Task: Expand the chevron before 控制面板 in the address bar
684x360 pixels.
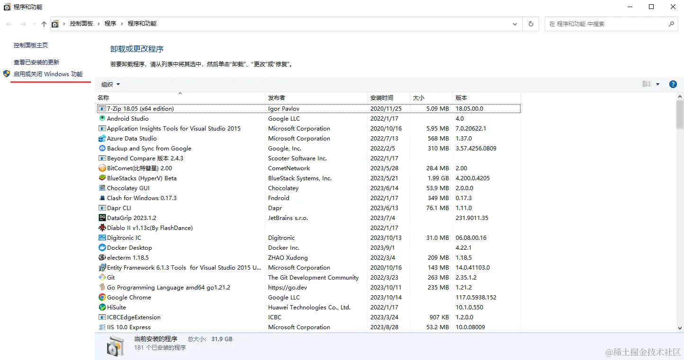Action: pos(64,24)
